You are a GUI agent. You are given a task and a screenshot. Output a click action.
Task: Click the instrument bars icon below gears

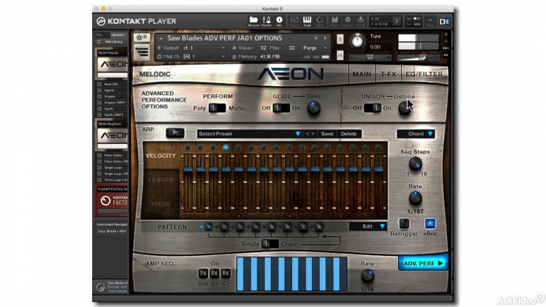click(x=142, y=53)
